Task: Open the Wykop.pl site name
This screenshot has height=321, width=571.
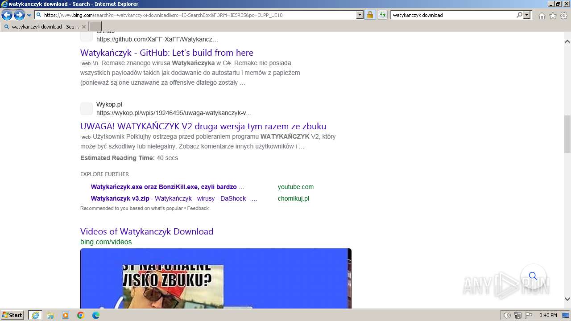Action: pos(109,104)
